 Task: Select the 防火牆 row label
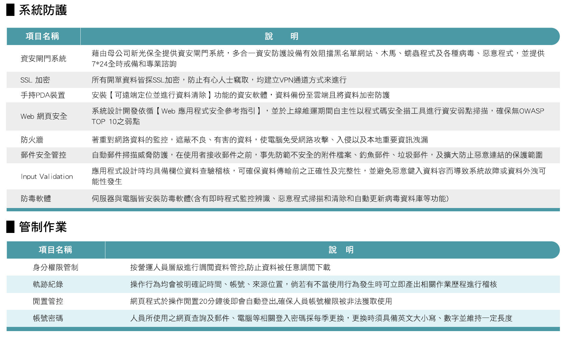(32, 140)
